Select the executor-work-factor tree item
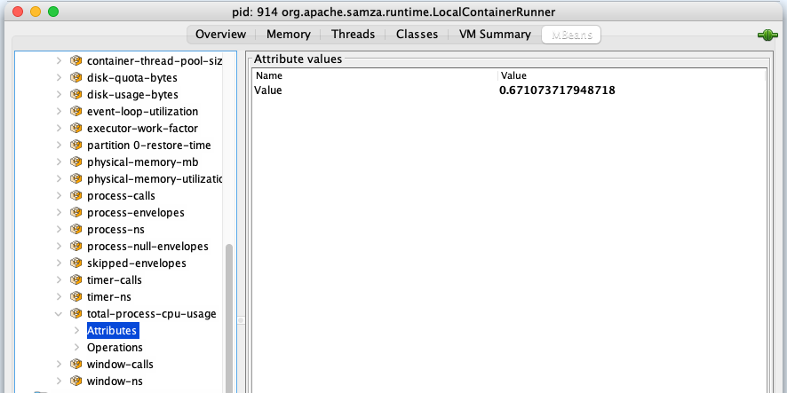787x393 pixels. (142, 128)
